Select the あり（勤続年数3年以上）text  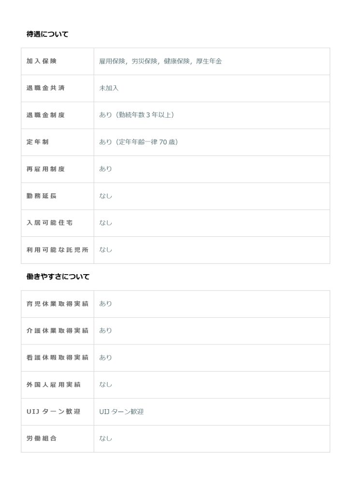(136, 115)
